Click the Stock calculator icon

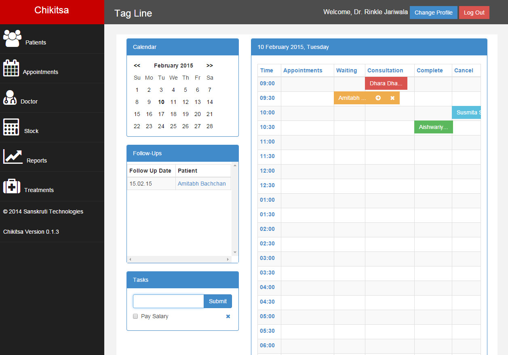(11, 127)
